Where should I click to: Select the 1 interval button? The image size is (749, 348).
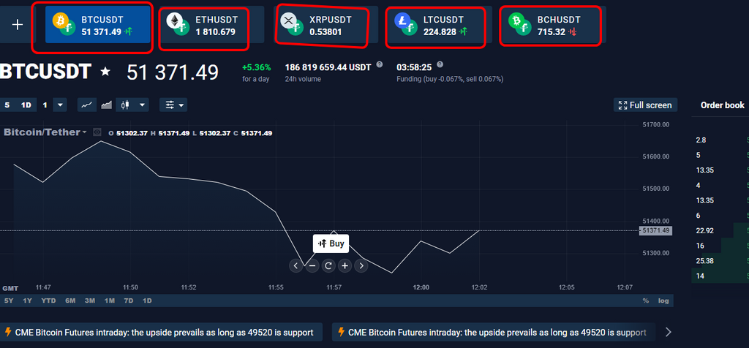coord(45,105)
